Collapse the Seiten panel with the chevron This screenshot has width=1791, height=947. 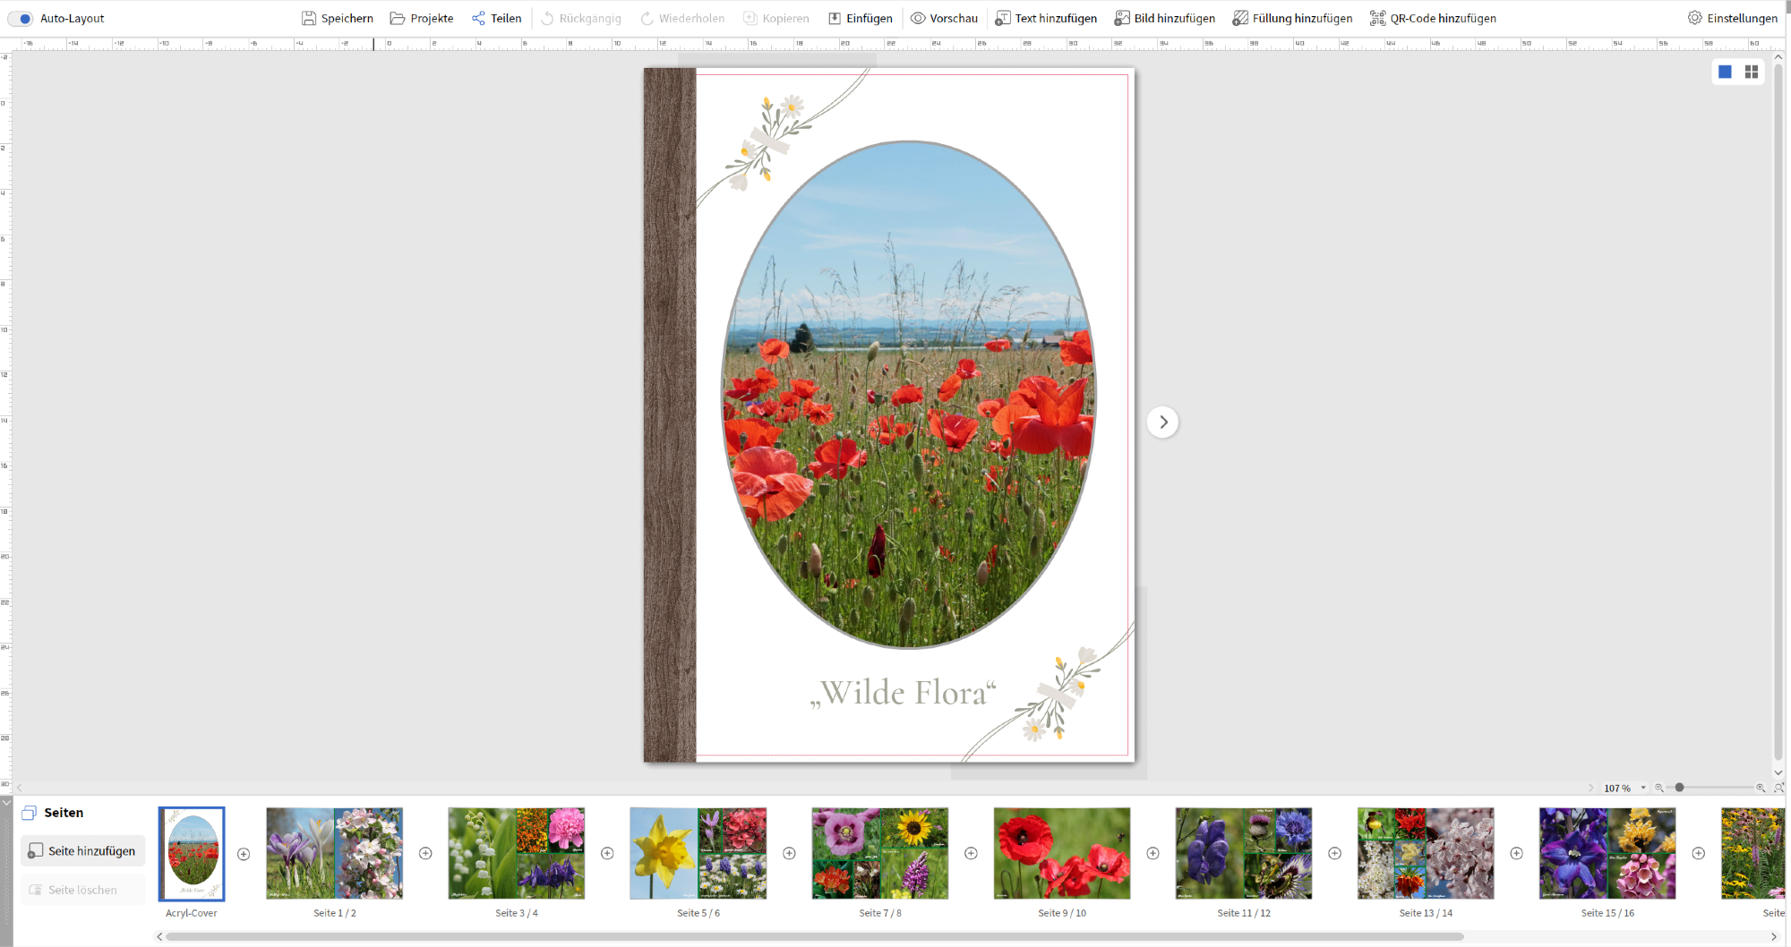[x=6, y=803]
